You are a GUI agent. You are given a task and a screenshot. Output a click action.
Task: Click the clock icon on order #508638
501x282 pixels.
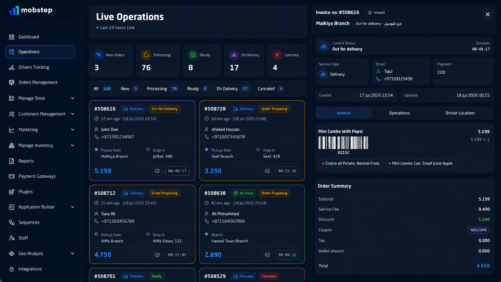[x=206, y=203]
